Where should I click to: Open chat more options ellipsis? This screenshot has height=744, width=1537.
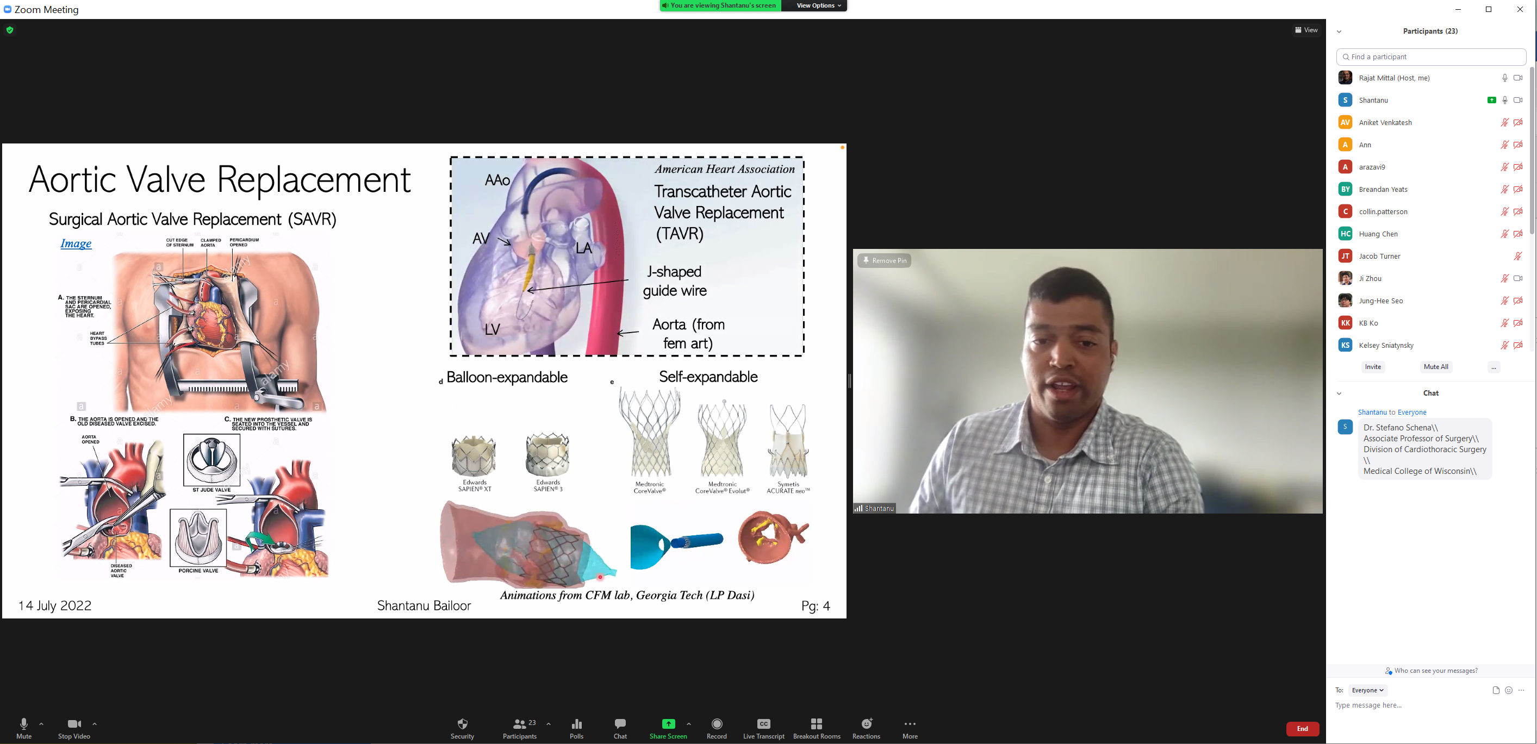pyautogui.click(x=1521, y=690)
